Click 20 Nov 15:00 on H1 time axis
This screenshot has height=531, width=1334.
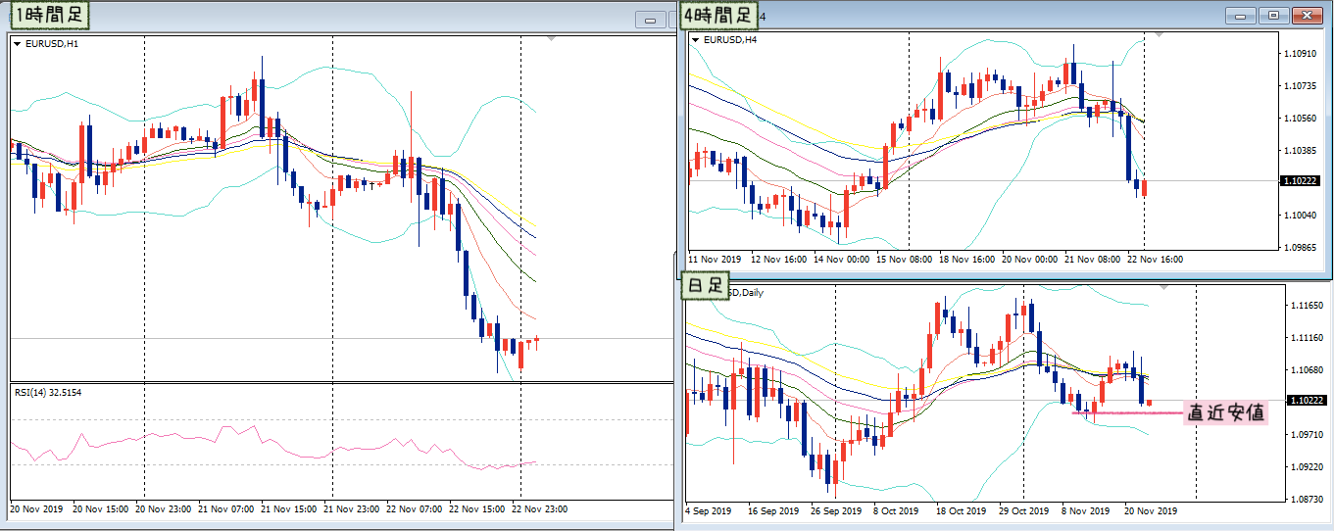pyautogui.click(x=99, y=509)
